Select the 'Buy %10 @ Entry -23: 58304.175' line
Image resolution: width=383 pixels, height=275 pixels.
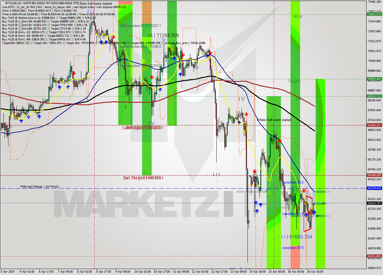(x=44, y=32)
